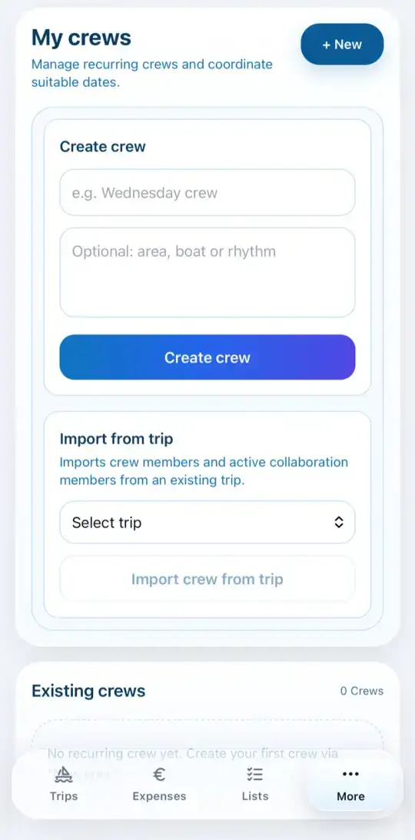415x840 pixels.
Task: Tap the euro sign Expenses icon
Action: tap(159, 774)
